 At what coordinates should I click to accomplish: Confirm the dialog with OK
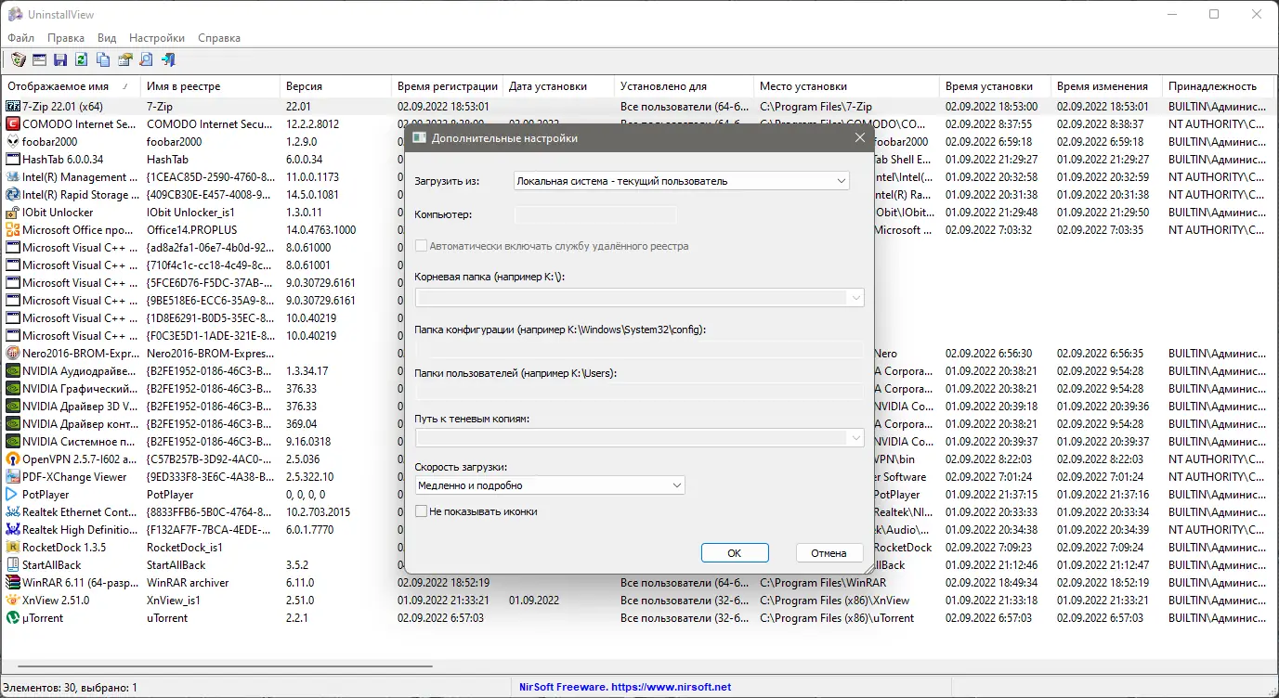click(x=735, y=553)
